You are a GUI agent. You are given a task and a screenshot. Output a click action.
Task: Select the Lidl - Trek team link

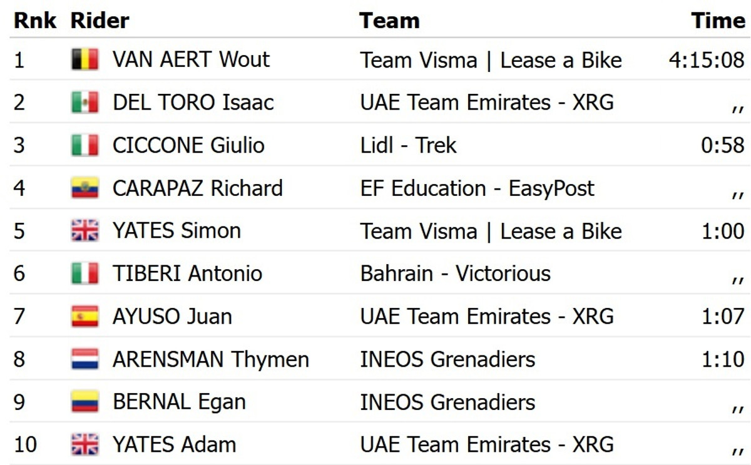(408, 145)
